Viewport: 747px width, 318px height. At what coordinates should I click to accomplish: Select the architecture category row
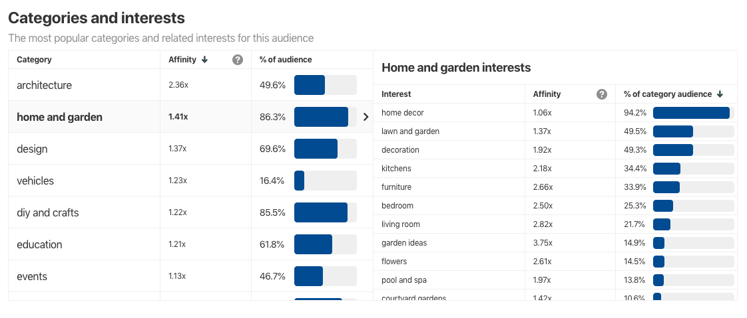pos(45,85)
